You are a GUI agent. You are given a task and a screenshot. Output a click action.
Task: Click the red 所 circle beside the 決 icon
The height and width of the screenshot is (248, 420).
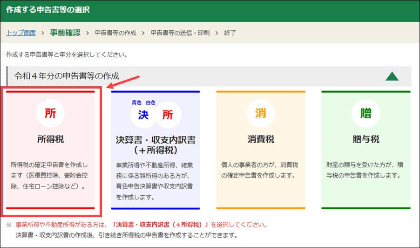pos(168,115)
